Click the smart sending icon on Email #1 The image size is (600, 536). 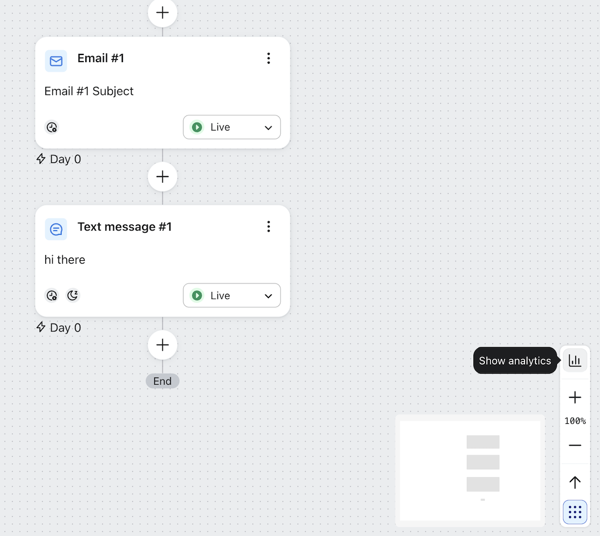tap(52, 128)
